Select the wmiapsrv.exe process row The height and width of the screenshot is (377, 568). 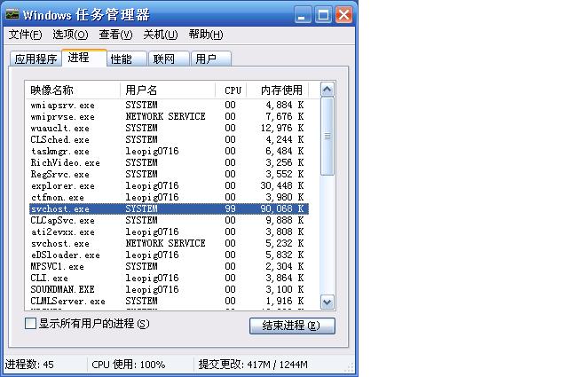click(169, 105)
